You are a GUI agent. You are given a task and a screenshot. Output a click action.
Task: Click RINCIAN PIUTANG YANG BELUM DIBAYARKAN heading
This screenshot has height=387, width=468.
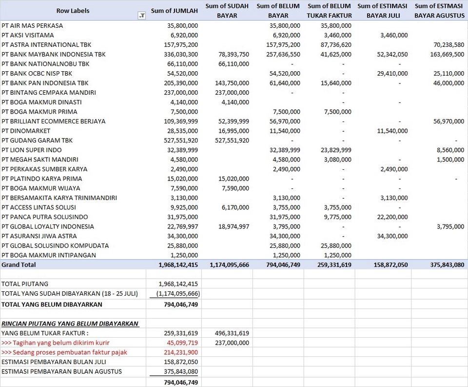70,324
